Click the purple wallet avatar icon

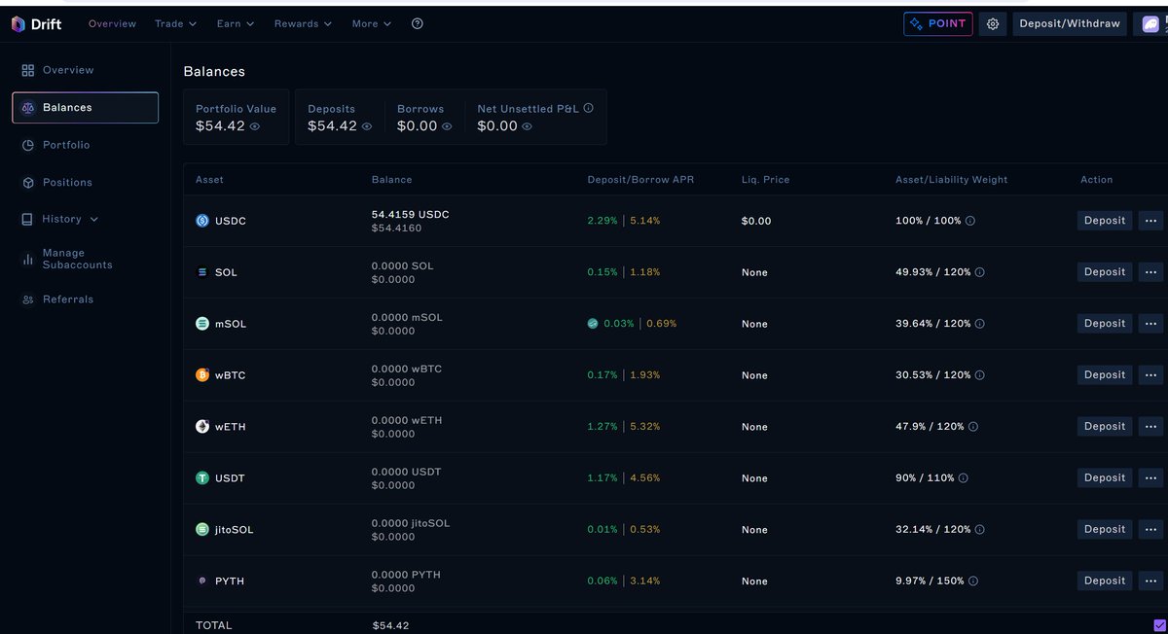tap(1150, 24)
